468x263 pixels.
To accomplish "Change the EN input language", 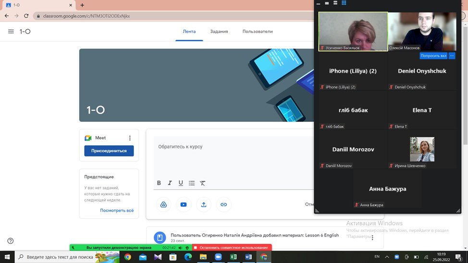I will tap(377, 257).
